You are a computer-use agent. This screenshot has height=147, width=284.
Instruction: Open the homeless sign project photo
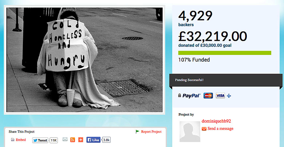(x=84, y=60)
